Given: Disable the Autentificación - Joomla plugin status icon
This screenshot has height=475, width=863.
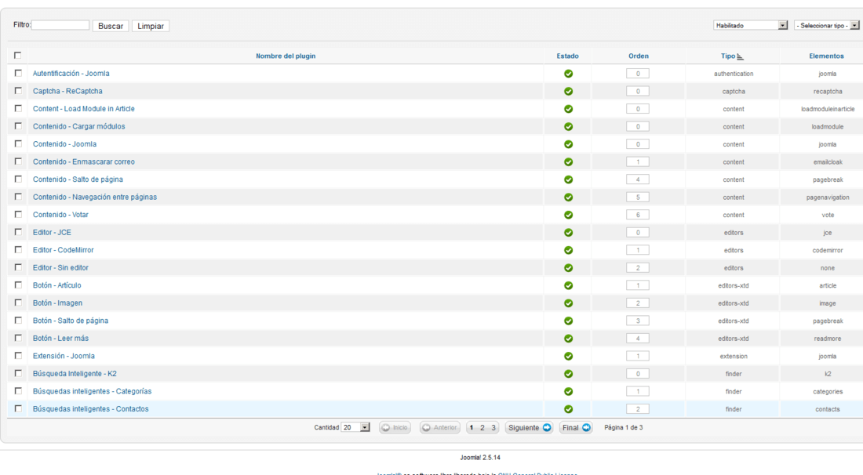Looking at the screenshot, I should pos(568,74).
